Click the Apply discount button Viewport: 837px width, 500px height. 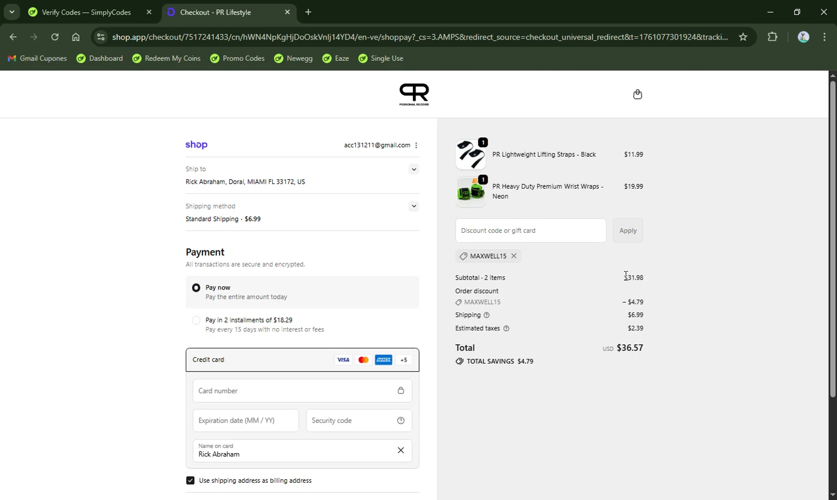(628, 230)
